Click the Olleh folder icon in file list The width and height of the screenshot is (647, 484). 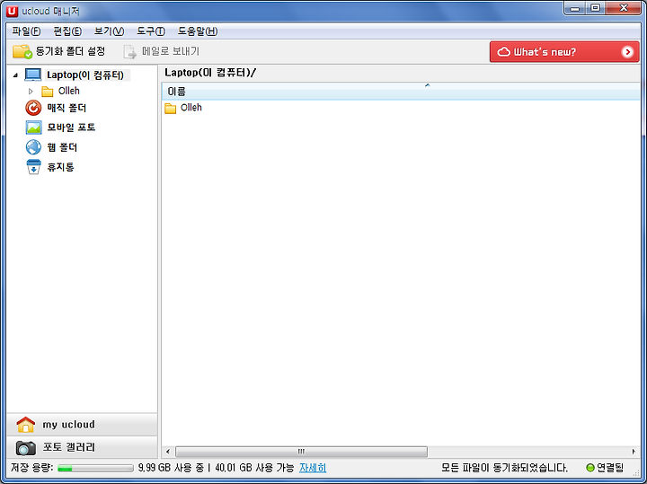pyautogui.click(x=171, y=109)
